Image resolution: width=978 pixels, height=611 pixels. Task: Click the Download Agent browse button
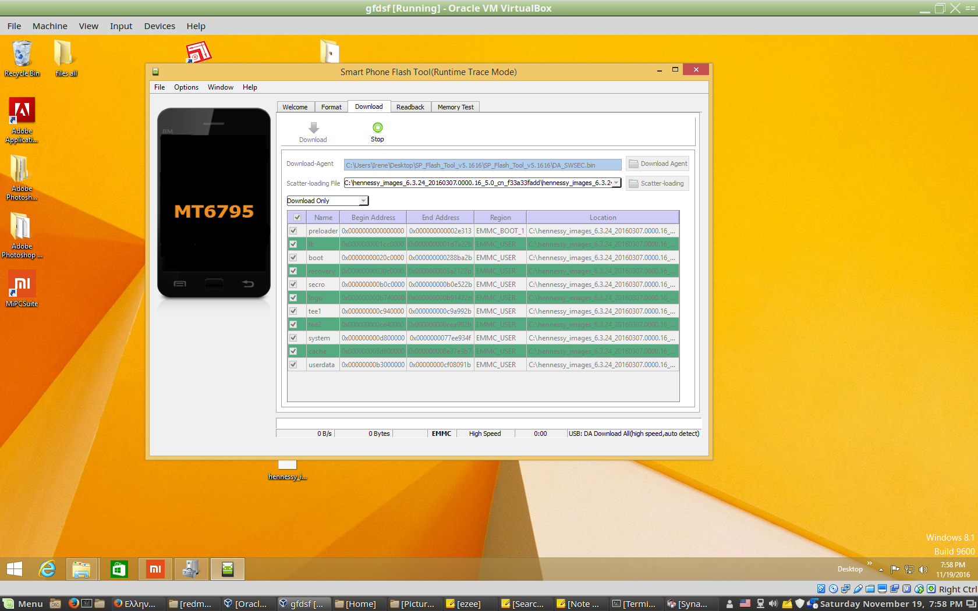[x=657, y=164]
